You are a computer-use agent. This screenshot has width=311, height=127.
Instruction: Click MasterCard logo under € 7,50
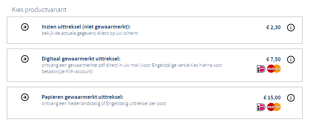click(274, 69)
